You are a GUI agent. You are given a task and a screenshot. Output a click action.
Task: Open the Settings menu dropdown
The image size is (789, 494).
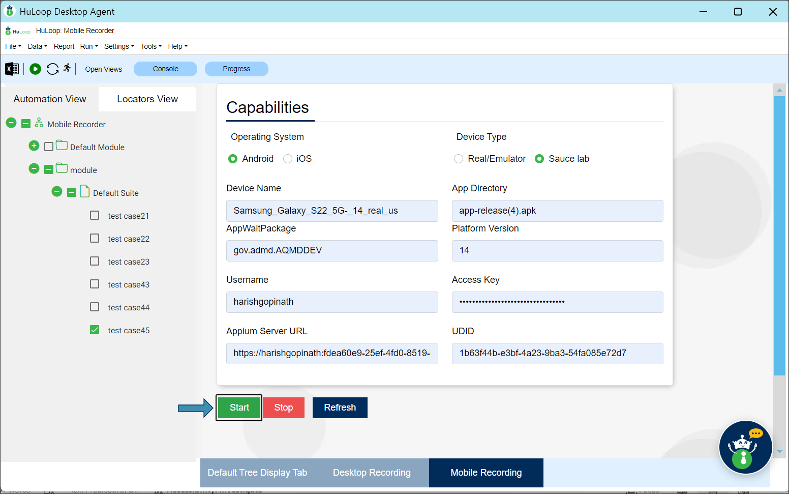(119, 46)
